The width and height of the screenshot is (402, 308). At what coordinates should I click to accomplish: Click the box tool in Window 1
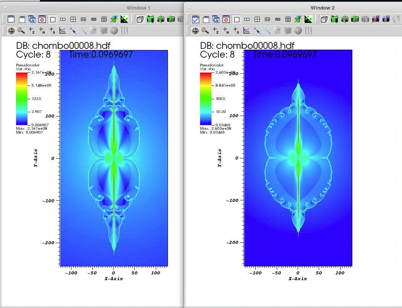tap(104, 31)
